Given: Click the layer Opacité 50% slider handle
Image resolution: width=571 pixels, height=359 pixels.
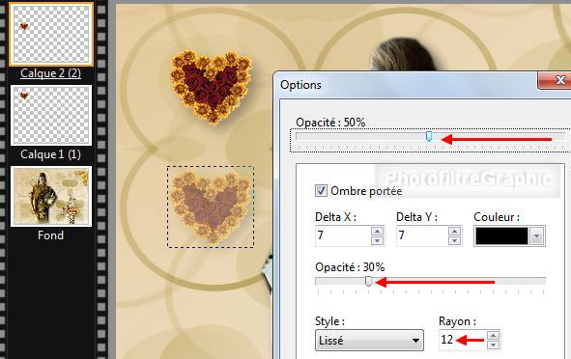Looking at the screenshot, I should [x=429, y=136].
